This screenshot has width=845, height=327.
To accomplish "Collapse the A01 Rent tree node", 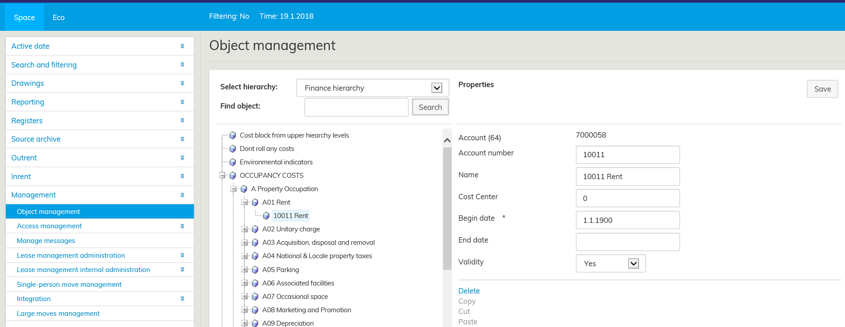I will (x=245, y=202).
